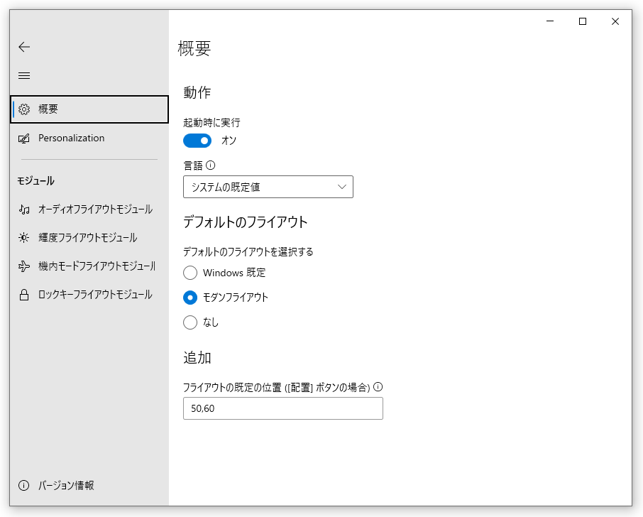Viewport: 643px width, 517px height.
Task: Click the 概要 page heading
Action: (194, 48)
